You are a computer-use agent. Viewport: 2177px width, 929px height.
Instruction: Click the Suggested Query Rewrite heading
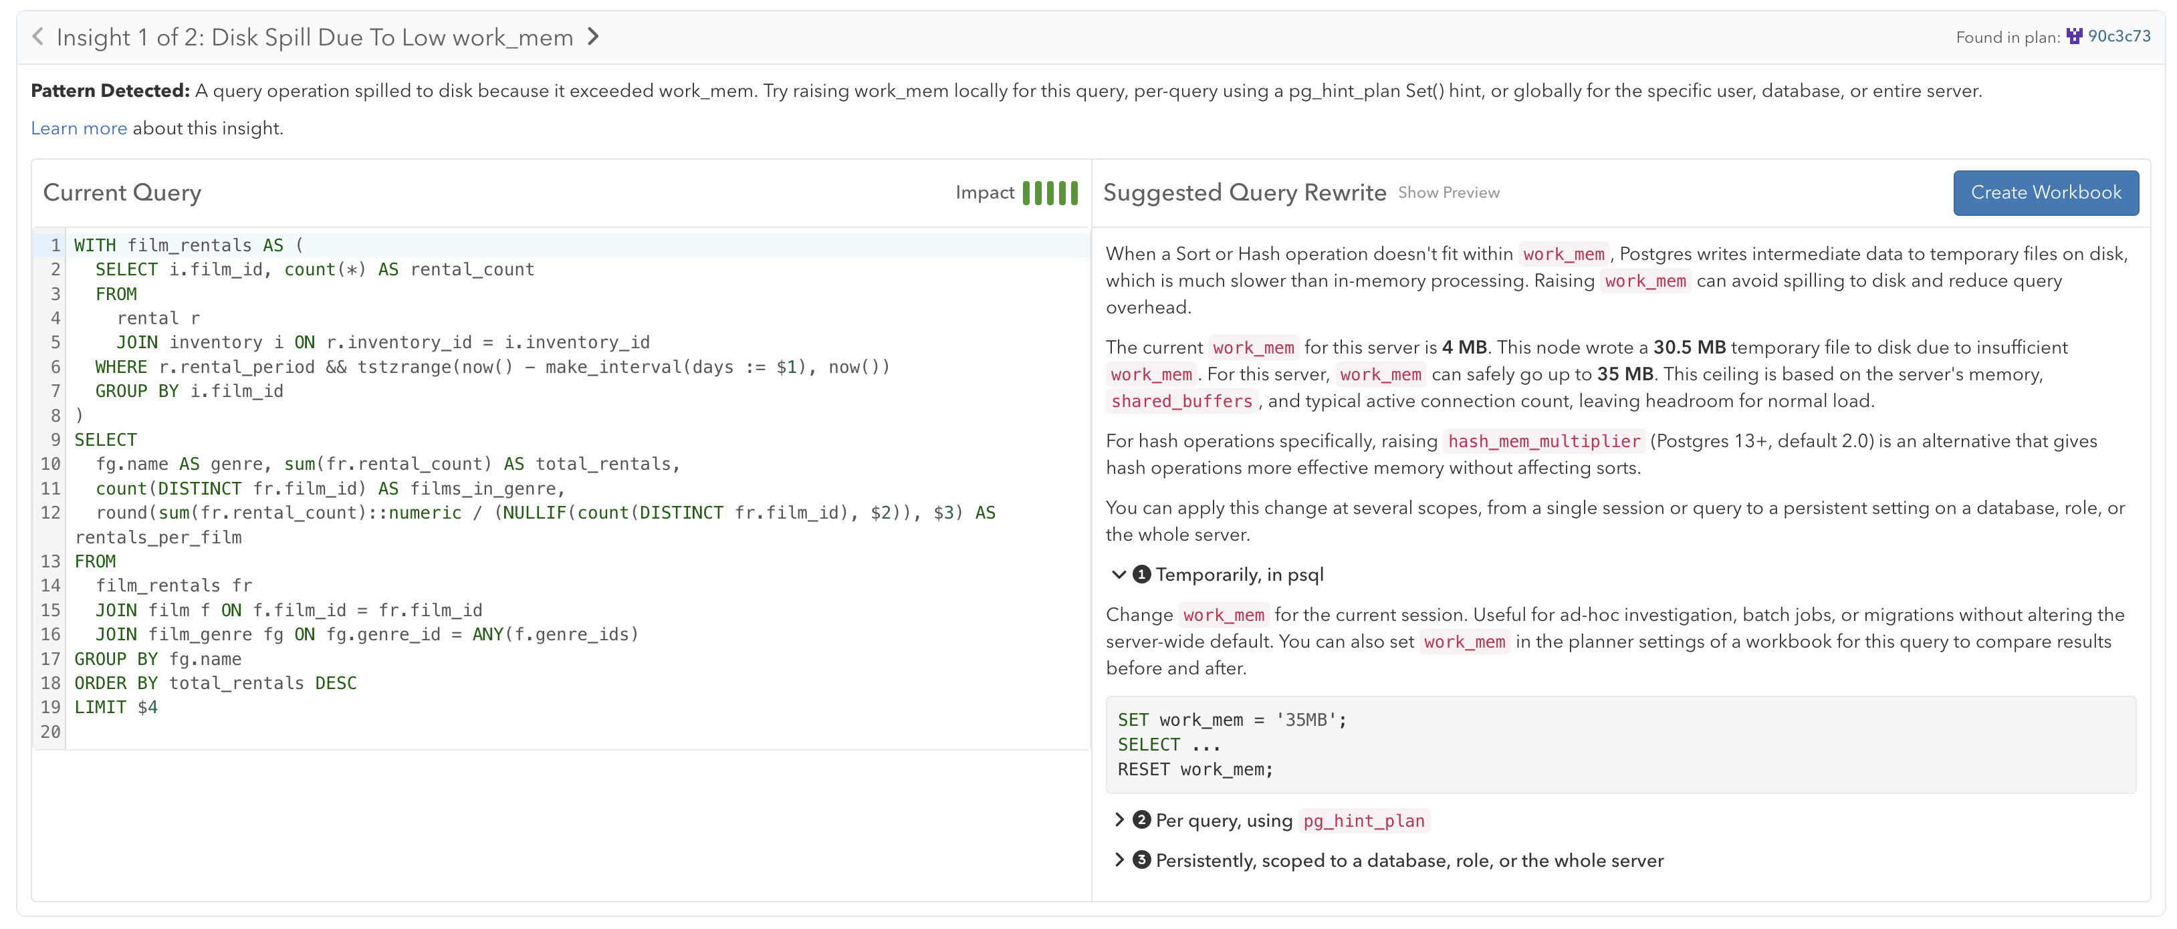[x=1244, y=192]
